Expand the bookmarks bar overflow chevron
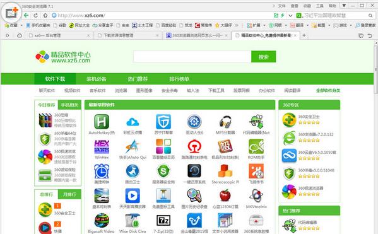 [237, 25]
